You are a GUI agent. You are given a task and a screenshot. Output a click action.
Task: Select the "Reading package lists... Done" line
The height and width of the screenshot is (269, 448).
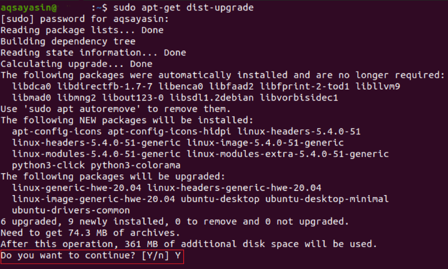coord(82,30)
